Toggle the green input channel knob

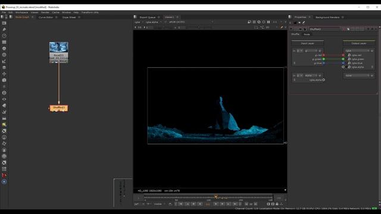pyautogui.click(x=324, y=59)
